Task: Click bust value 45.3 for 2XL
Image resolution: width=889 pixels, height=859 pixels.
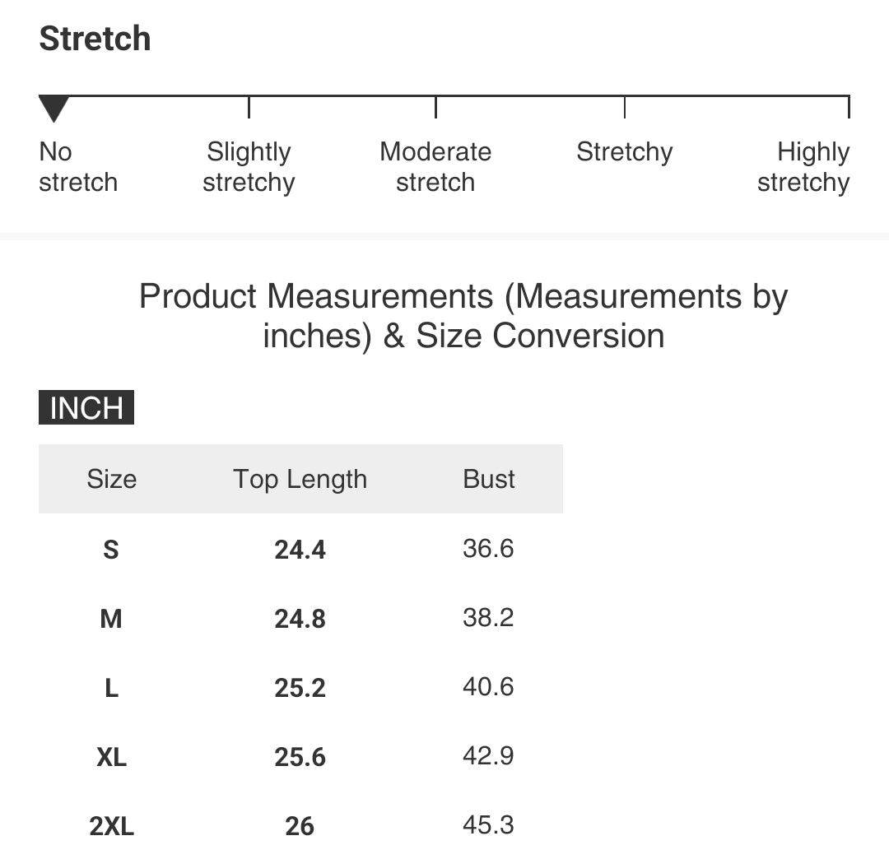Action: (x=488, y=824)
